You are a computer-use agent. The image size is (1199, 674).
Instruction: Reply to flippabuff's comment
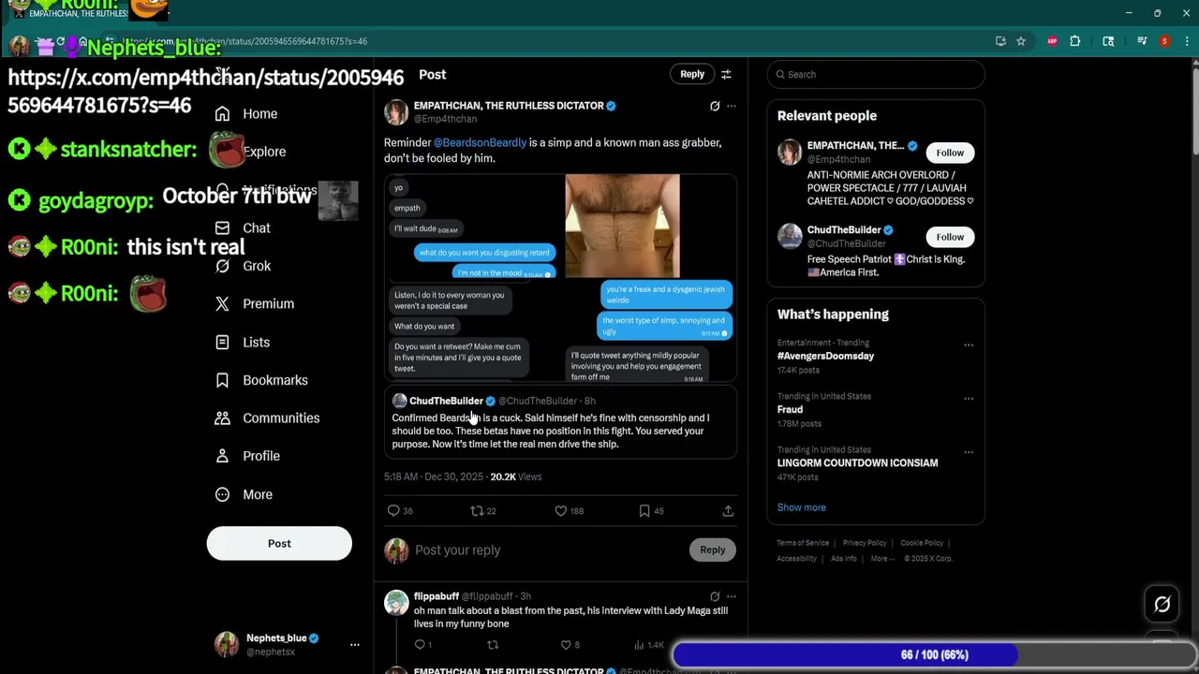click(x=420, y=645)
